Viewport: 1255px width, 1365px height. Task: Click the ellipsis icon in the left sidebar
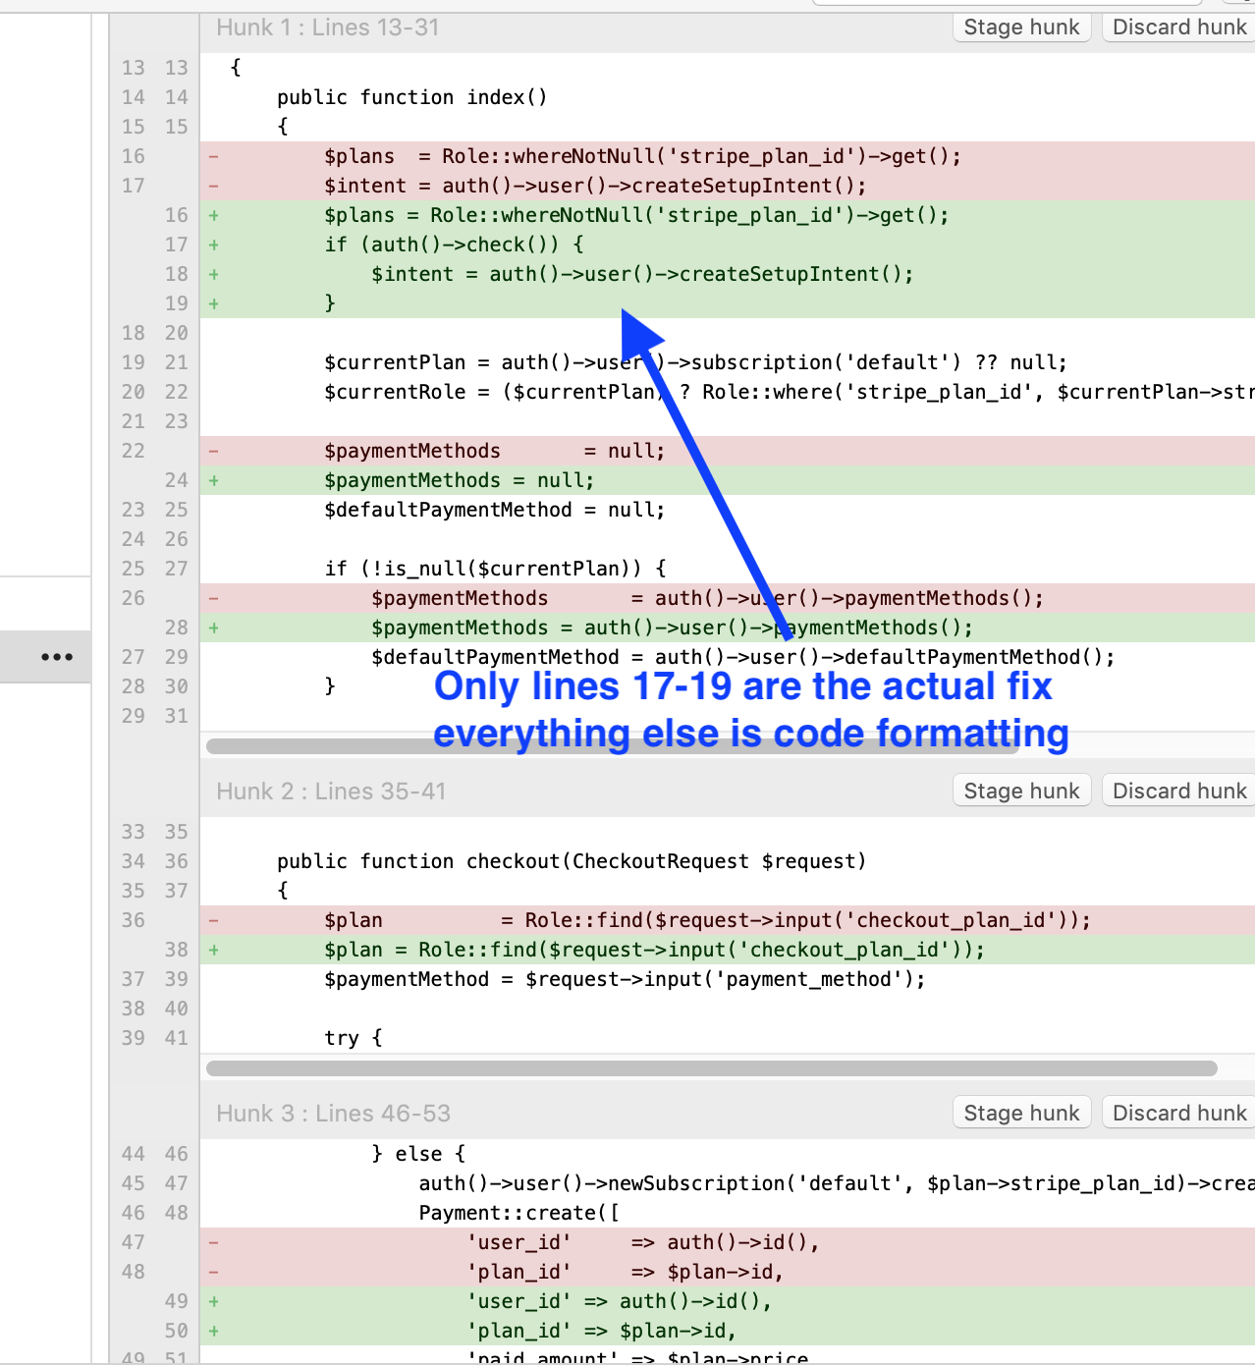click(x=57, y=657)
